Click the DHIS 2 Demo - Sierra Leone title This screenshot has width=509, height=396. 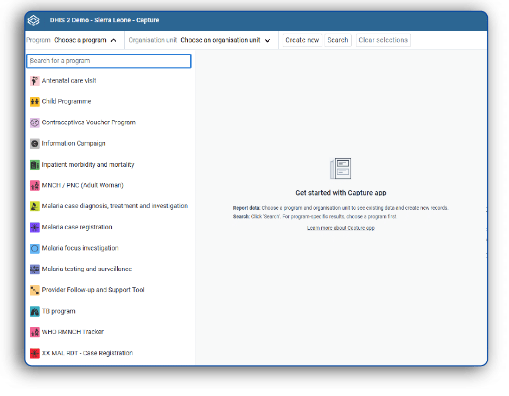105,20
